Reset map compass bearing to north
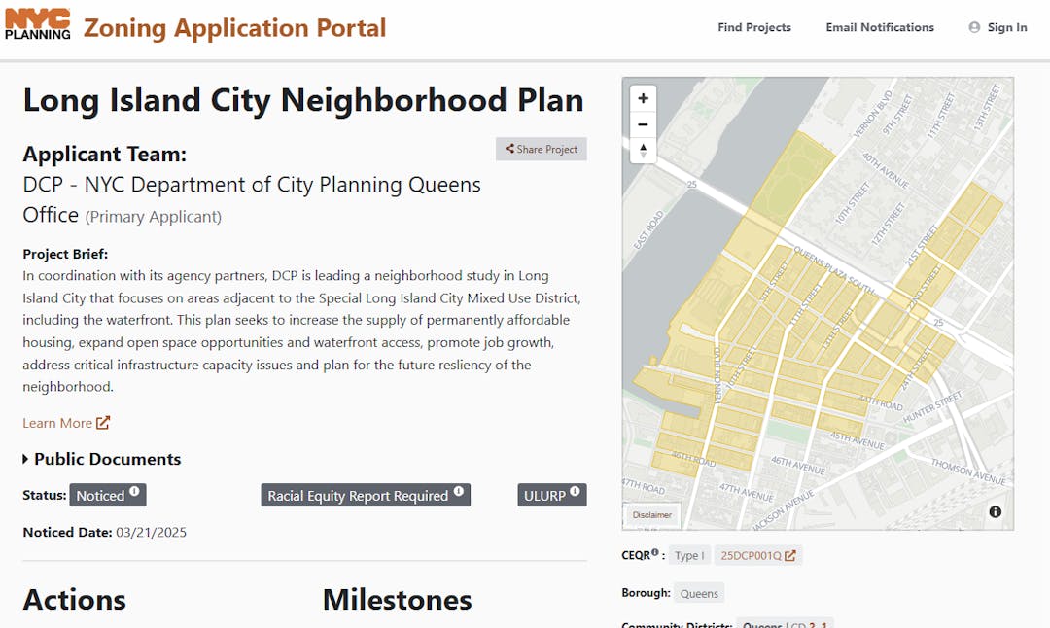 [x=643, y=151]
